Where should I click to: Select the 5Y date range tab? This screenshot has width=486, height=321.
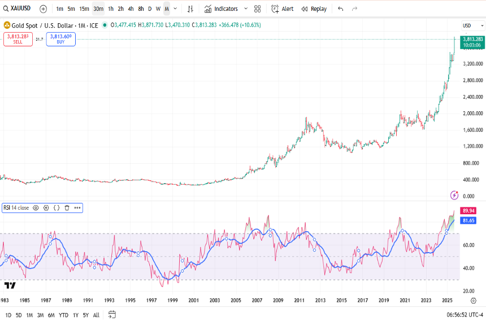[85, 315]
